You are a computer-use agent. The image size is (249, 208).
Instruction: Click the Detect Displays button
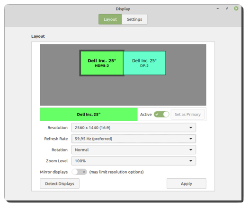60,183
